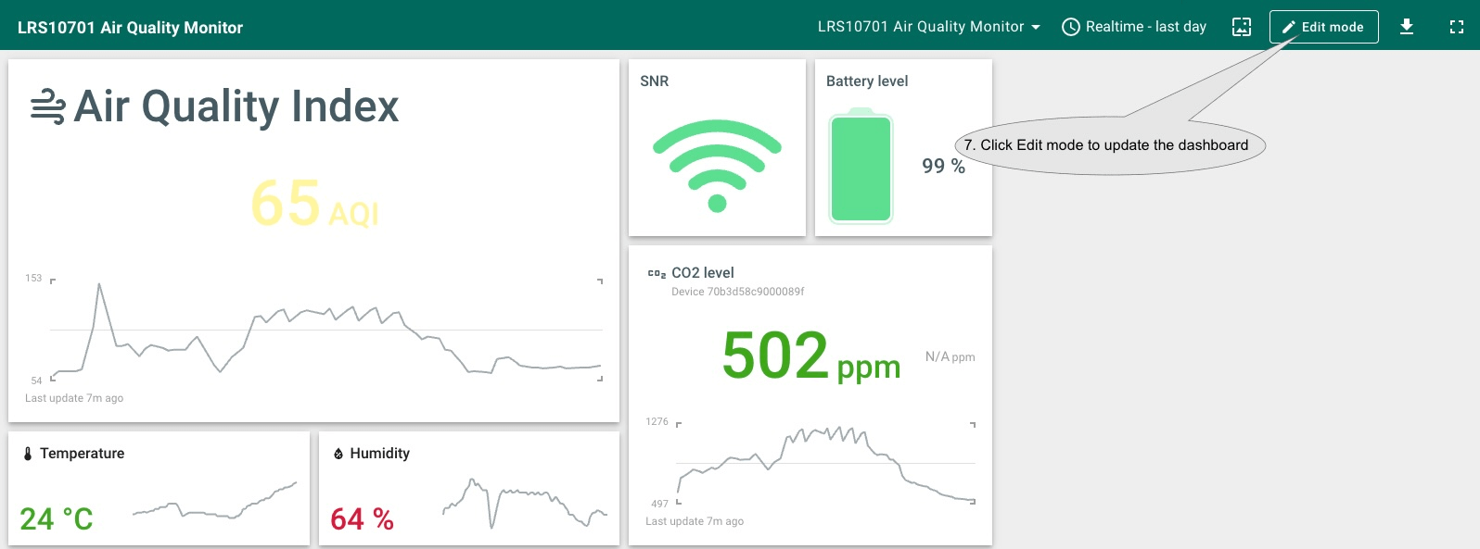Viewport: 1480px width, 549px height.
Task: Click the CO2 icon beside CO2 level
Action: pyautogui.click(x=657, y=273)
